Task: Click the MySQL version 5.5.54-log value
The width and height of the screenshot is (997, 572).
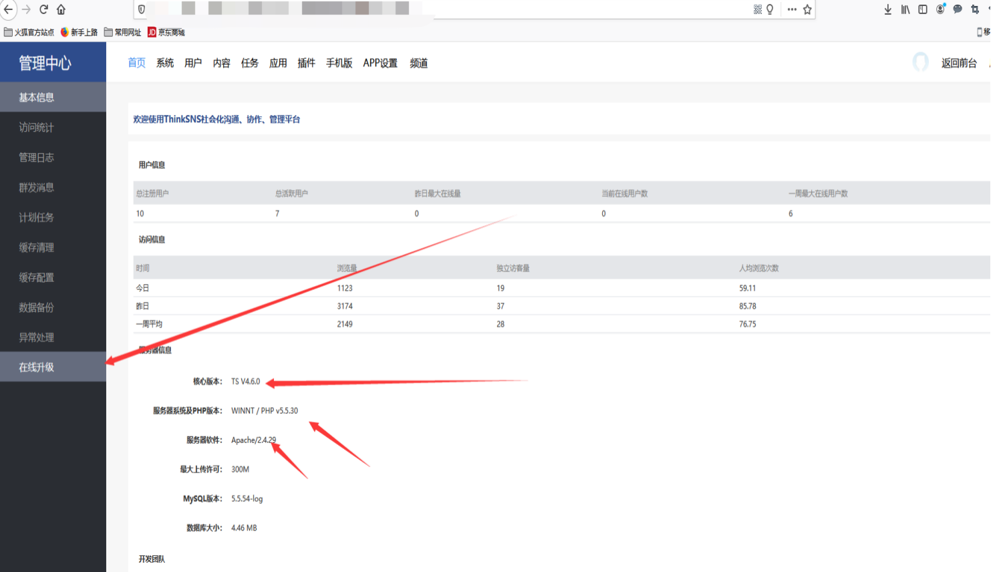Action: pos(247,499)
